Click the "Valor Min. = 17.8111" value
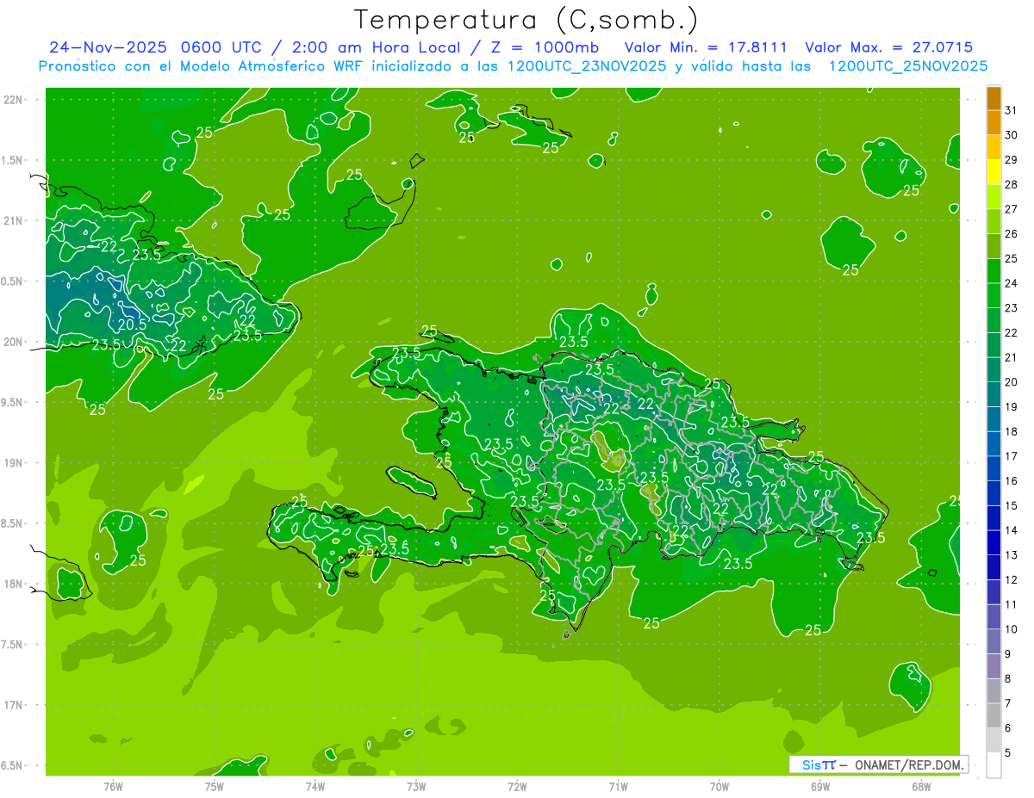Viewport: 1034px width, 798px height. tap(706, 47)
